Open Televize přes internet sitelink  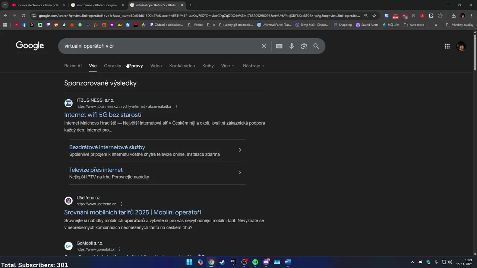pos(96,170)
